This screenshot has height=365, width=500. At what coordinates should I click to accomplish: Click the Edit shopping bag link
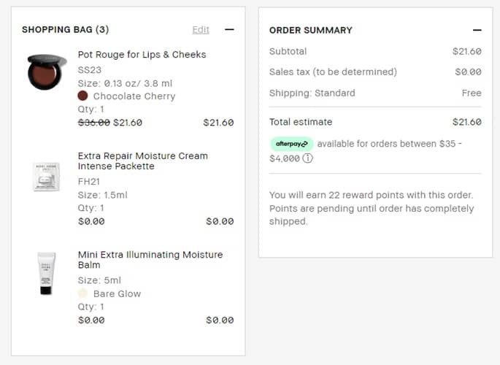(x=201, y=30)
